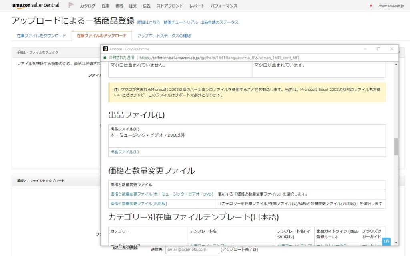Open the 広告 menu

(147, 6)
